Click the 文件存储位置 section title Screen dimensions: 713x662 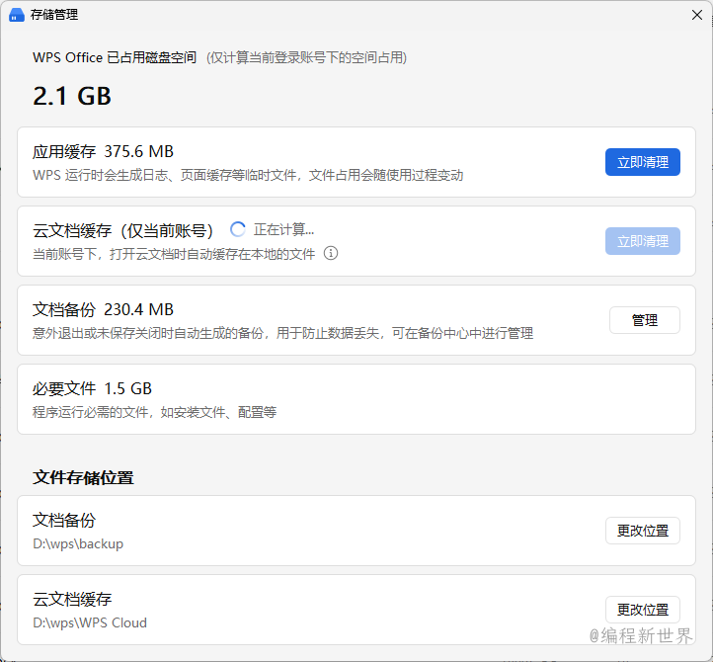point(83,478)
